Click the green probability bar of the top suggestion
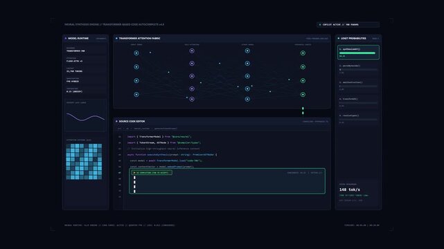444x249 pixels. coord(357,53)
